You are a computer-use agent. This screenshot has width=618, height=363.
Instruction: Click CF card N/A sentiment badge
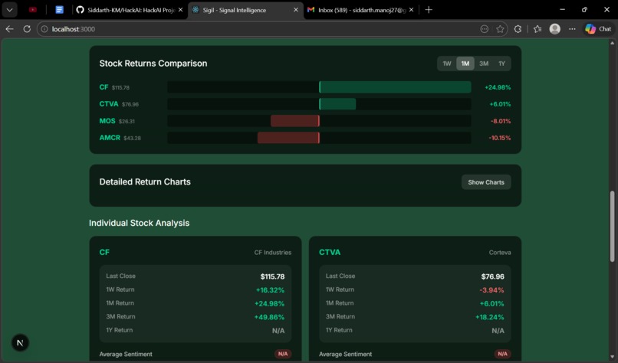pyautogui.click(x=283, y=354)
